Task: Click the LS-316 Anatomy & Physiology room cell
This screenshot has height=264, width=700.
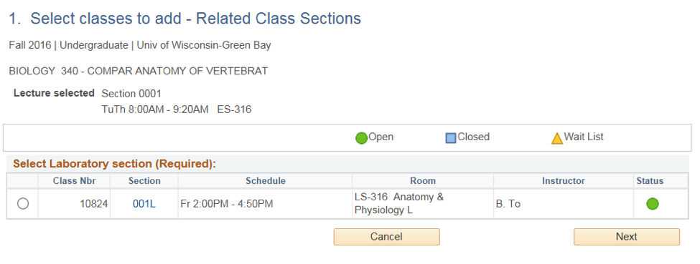Action: pos(423,204)
